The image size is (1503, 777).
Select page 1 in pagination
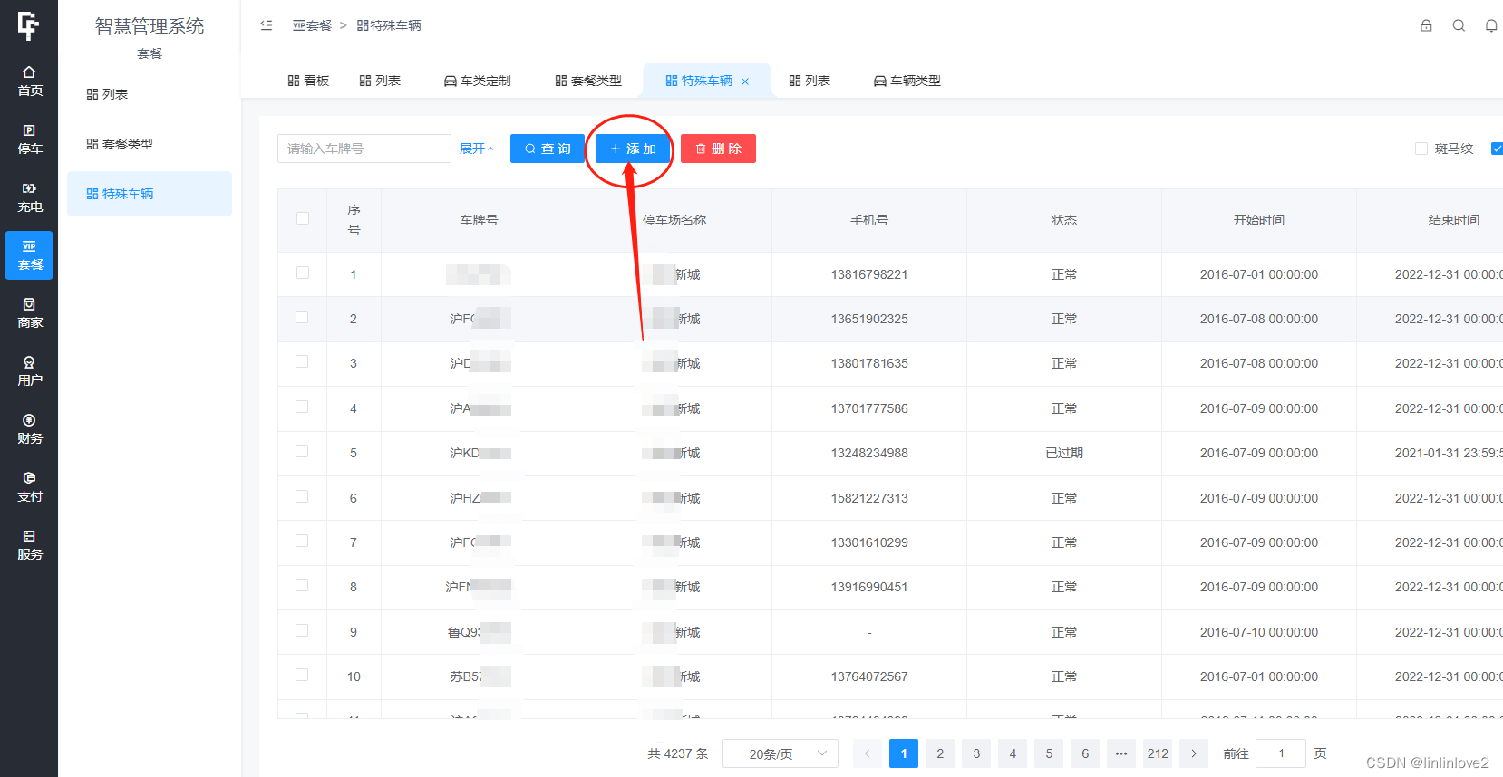coord(904,753)
